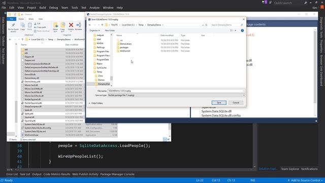Click the Visual Studio feedback icon
The width and height of the screenshot is (325, 183).
pyautogui.click(x=271, y=3)
